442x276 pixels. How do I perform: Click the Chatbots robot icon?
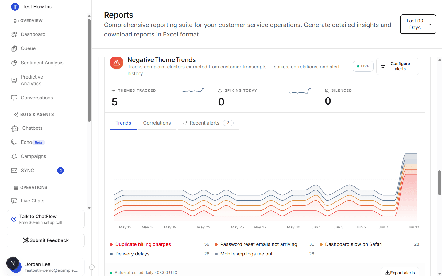pyautogui.click(x=15, y=128)
